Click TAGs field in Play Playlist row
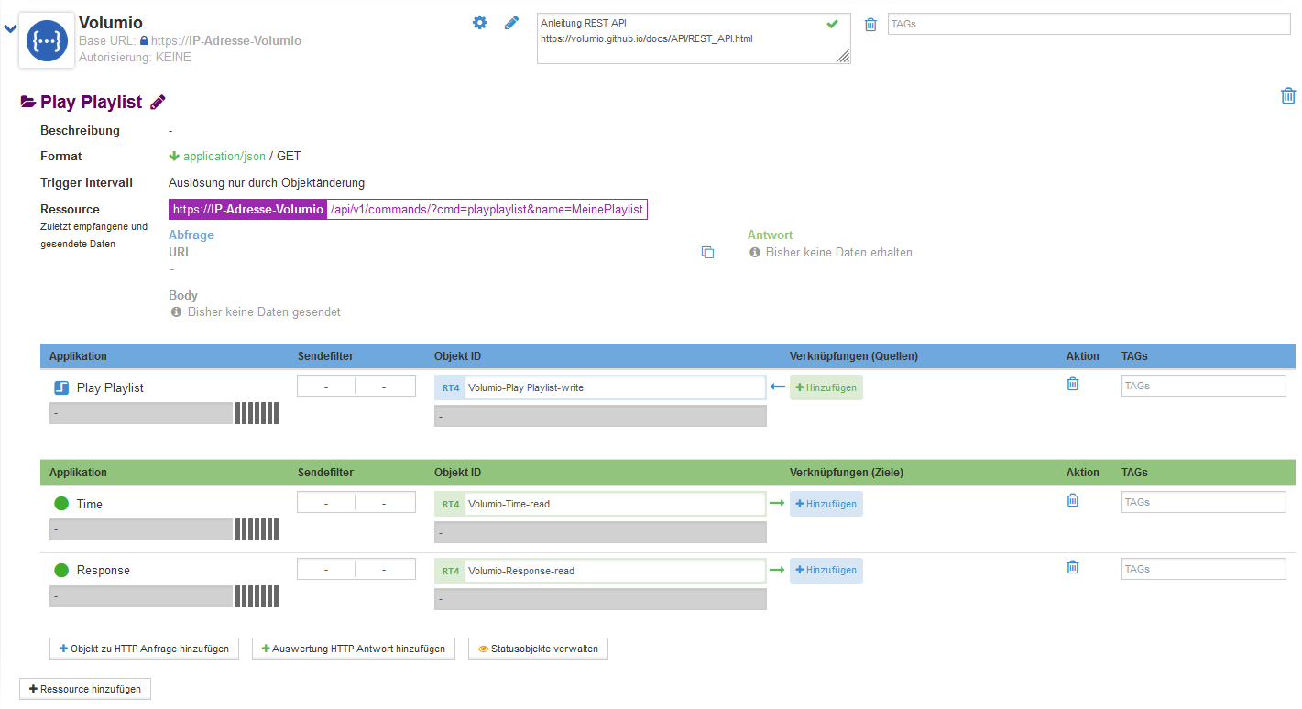 tap(1204, 386)
